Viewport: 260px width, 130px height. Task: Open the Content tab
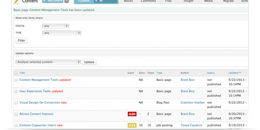tap(84, 1)
